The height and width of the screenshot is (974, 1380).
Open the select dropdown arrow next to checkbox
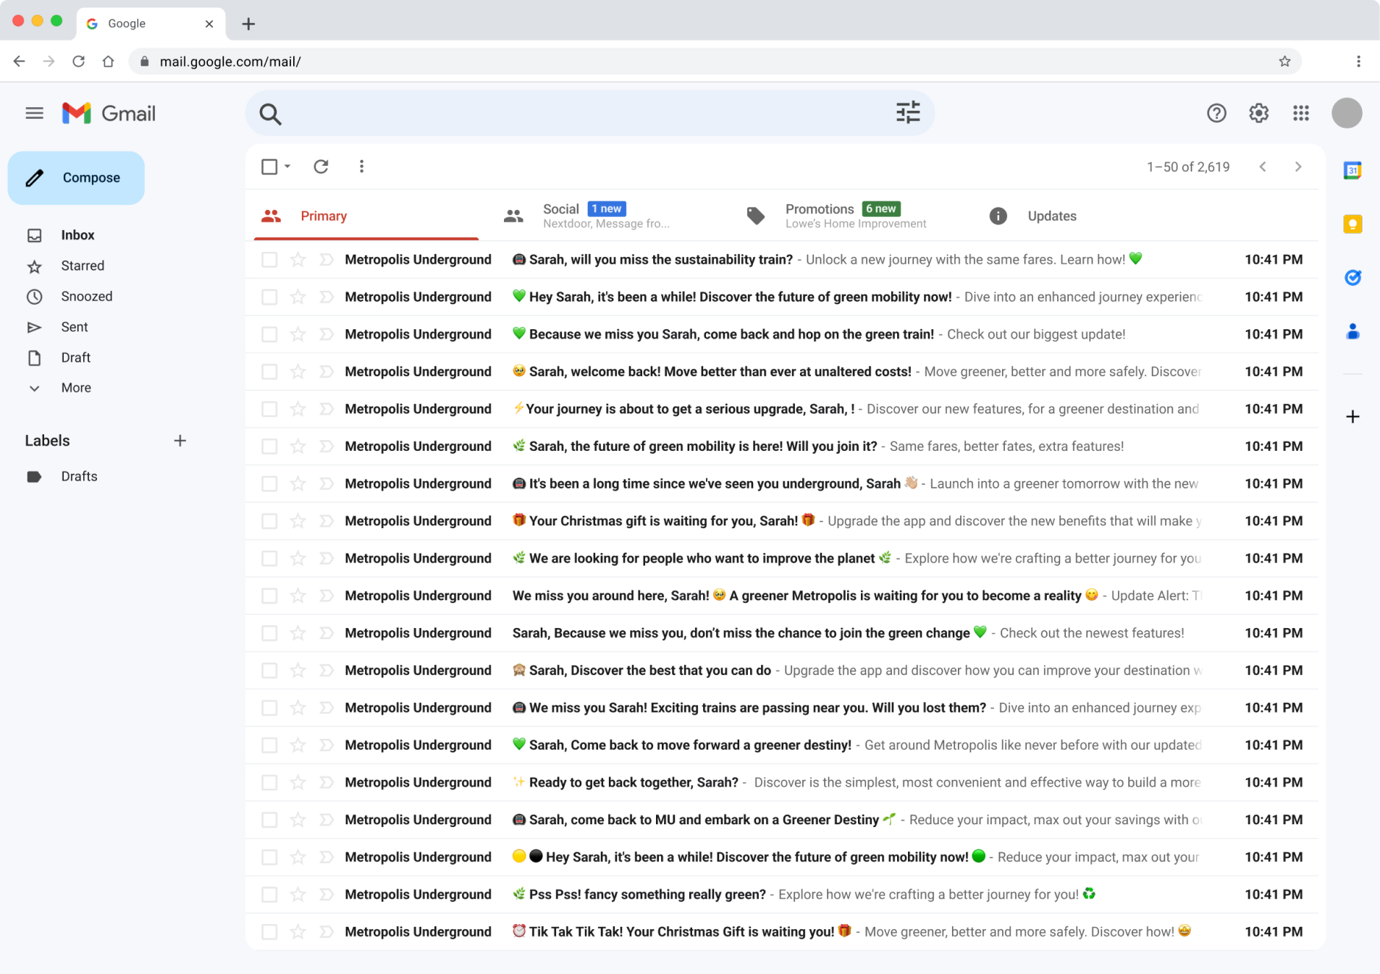[287, 166]
